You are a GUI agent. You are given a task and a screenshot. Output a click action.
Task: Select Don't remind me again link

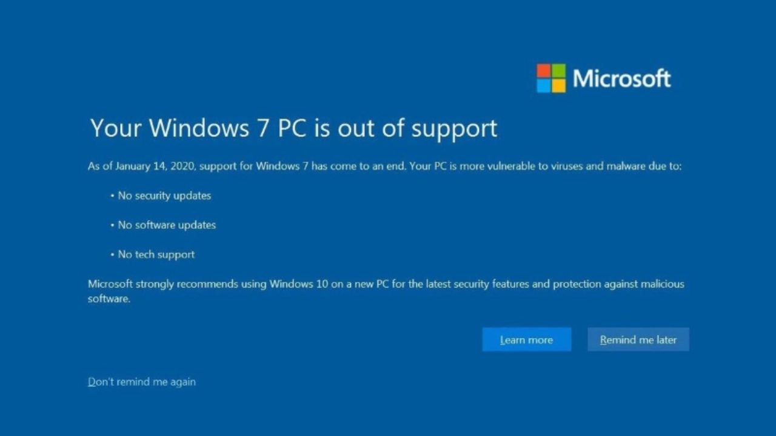pos(142,381)
